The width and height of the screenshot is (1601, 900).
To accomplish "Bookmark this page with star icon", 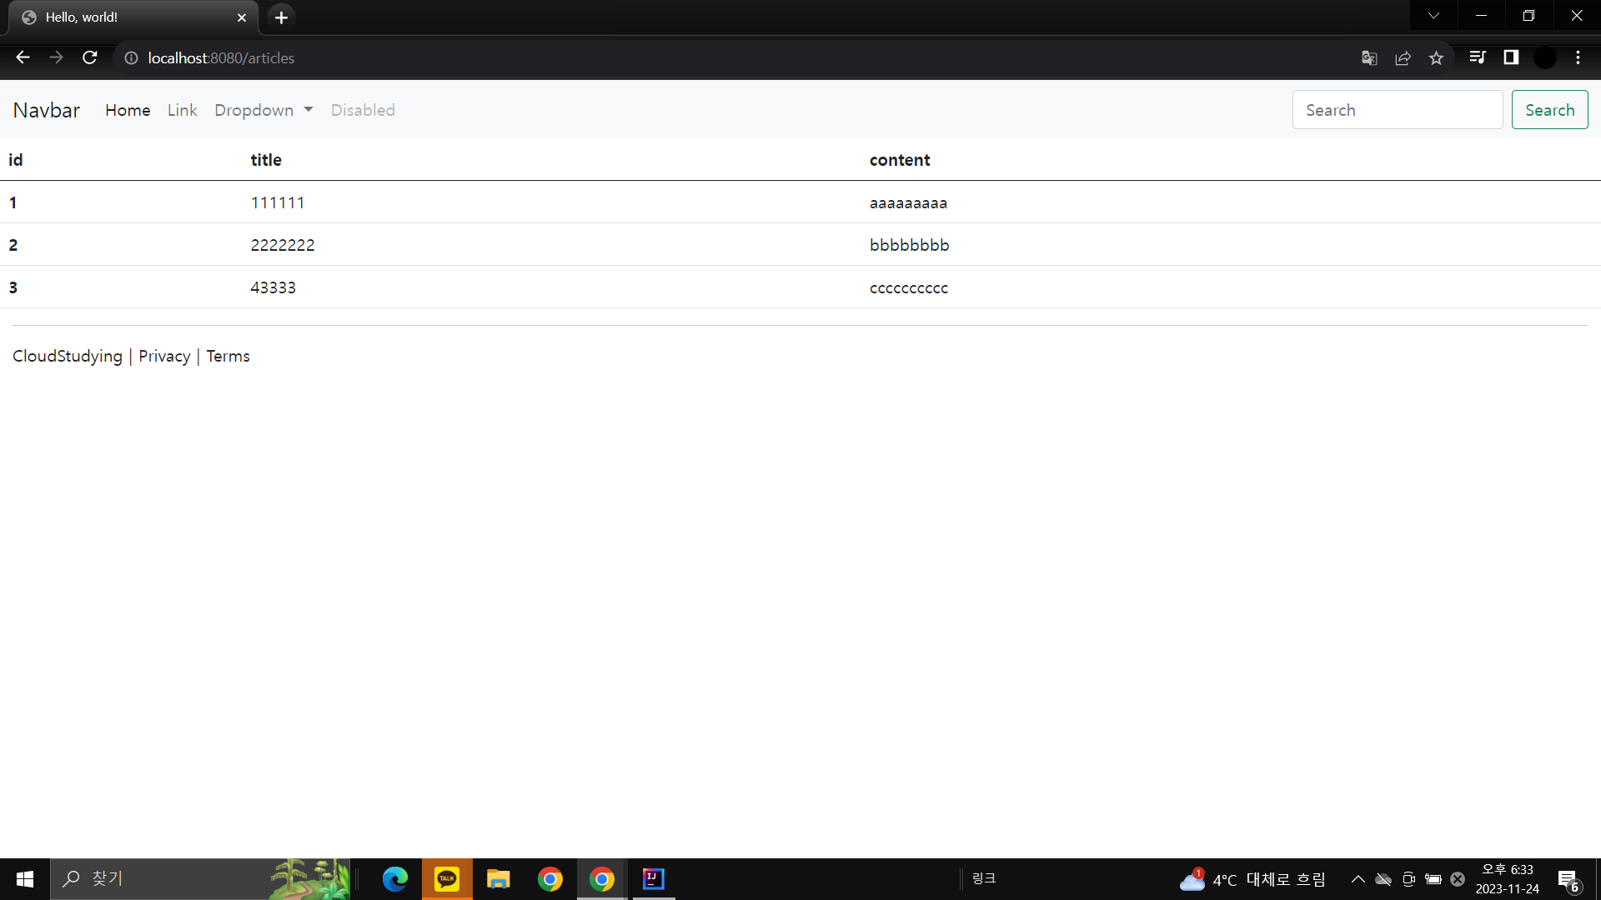I will 1436,57.
